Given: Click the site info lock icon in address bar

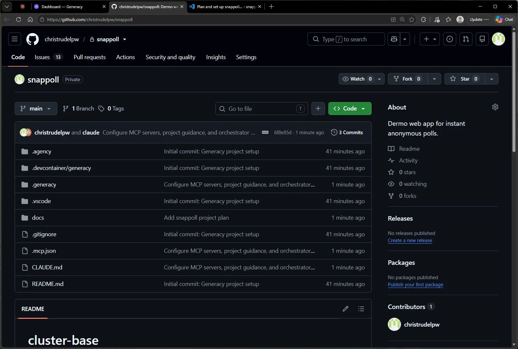Looking at the screenshot, I should [x=42, y=19].
